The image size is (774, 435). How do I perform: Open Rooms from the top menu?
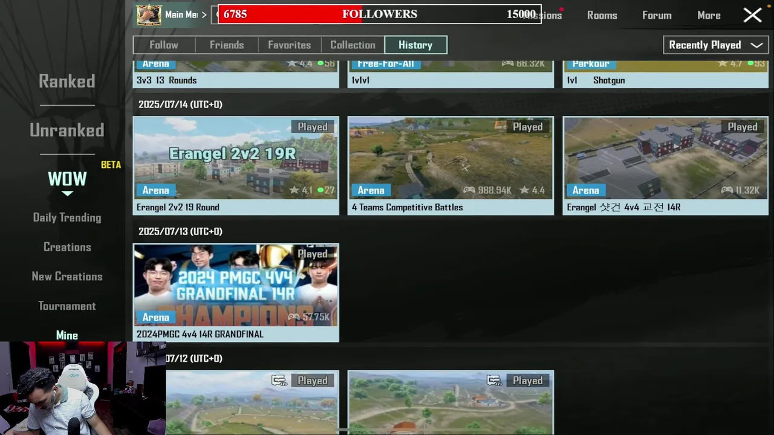602,15
